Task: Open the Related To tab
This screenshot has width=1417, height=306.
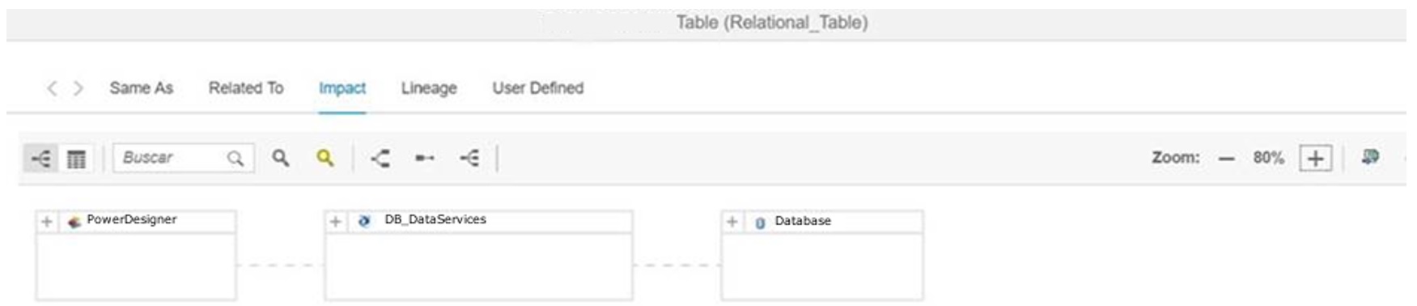Action: (246, 87)
